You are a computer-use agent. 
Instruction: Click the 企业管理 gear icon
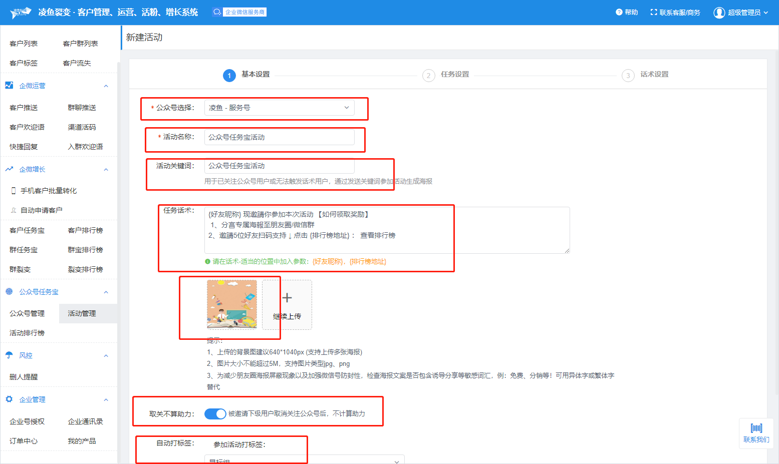click(x=9, y=399)
